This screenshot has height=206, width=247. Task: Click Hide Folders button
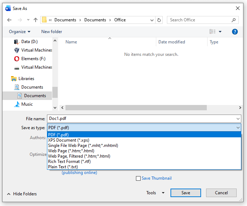point(22,194)
